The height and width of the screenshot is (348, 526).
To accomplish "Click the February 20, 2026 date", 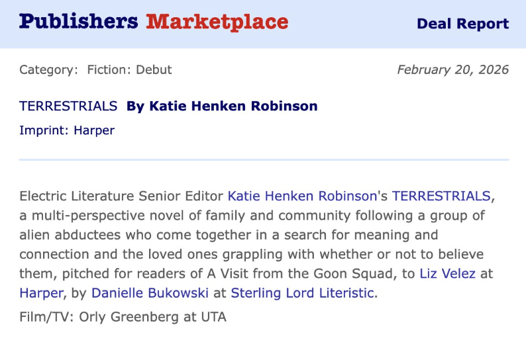I will (452, 69).
